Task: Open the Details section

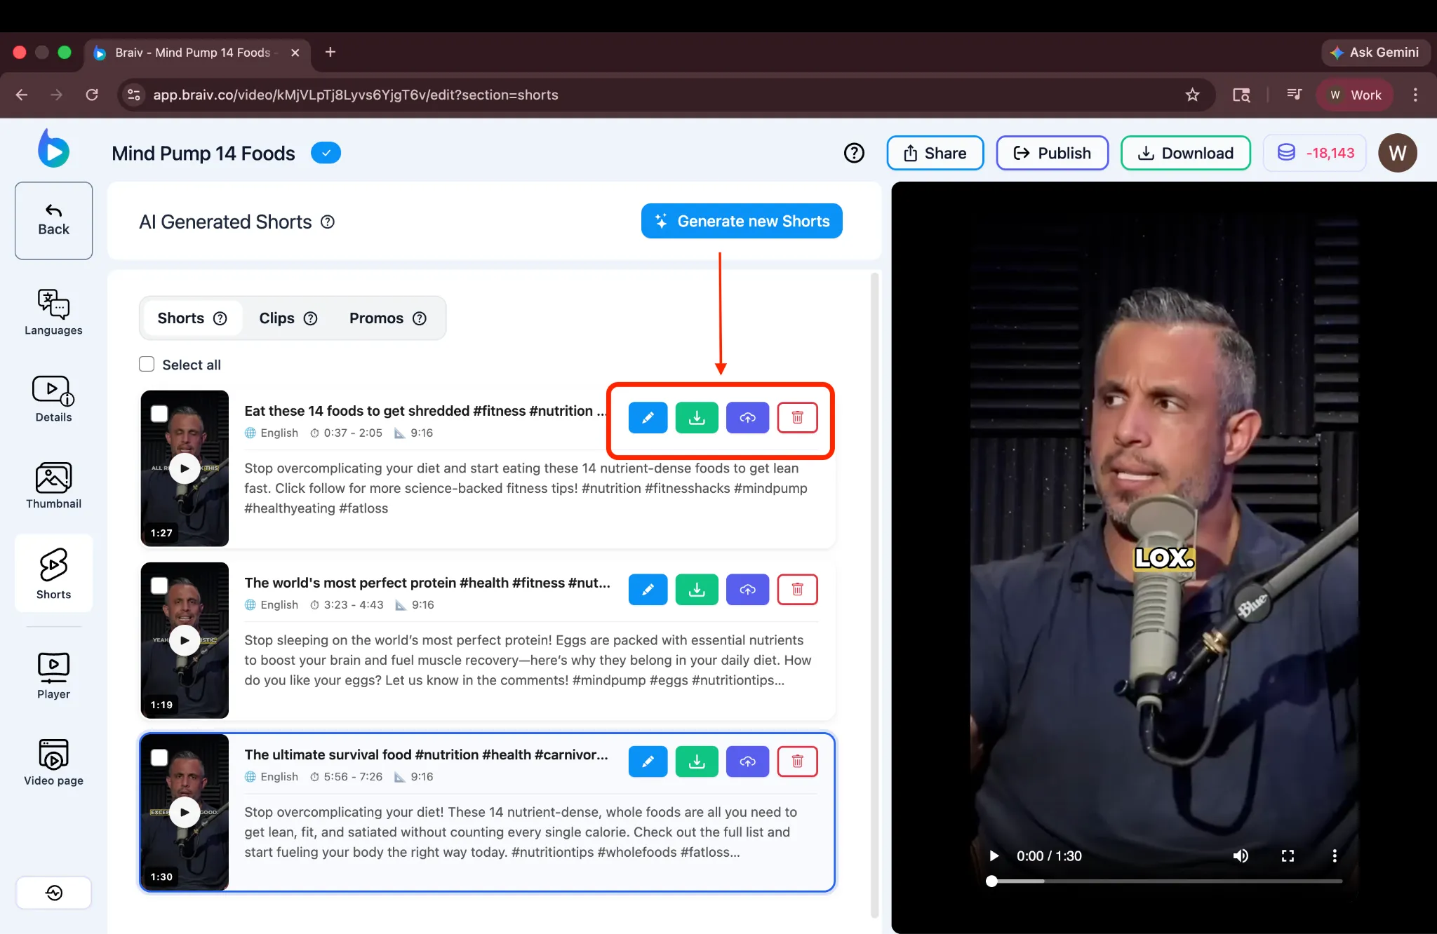Action: pos(53,399)
